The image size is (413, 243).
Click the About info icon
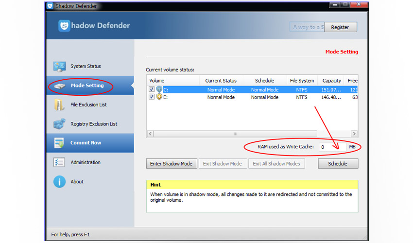point(60,182)
